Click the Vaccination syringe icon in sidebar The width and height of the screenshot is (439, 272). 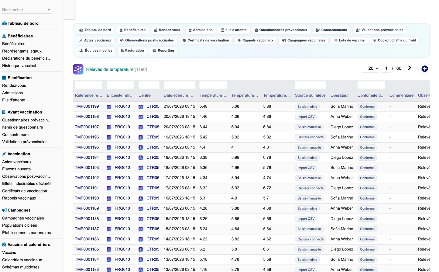[x=4, y=154]
